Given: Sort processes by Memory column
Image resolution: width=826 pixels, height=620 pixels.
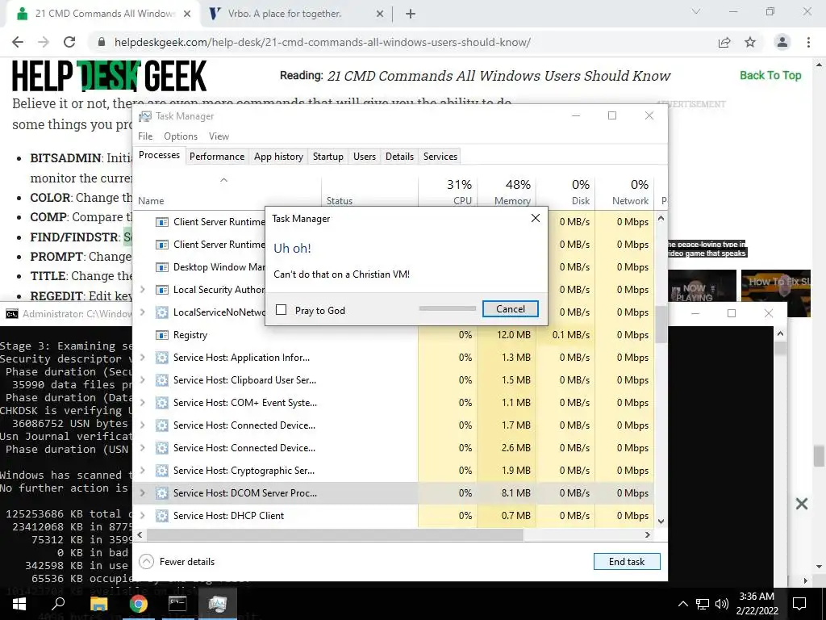Looking at the screenshot, I should 507,192.
